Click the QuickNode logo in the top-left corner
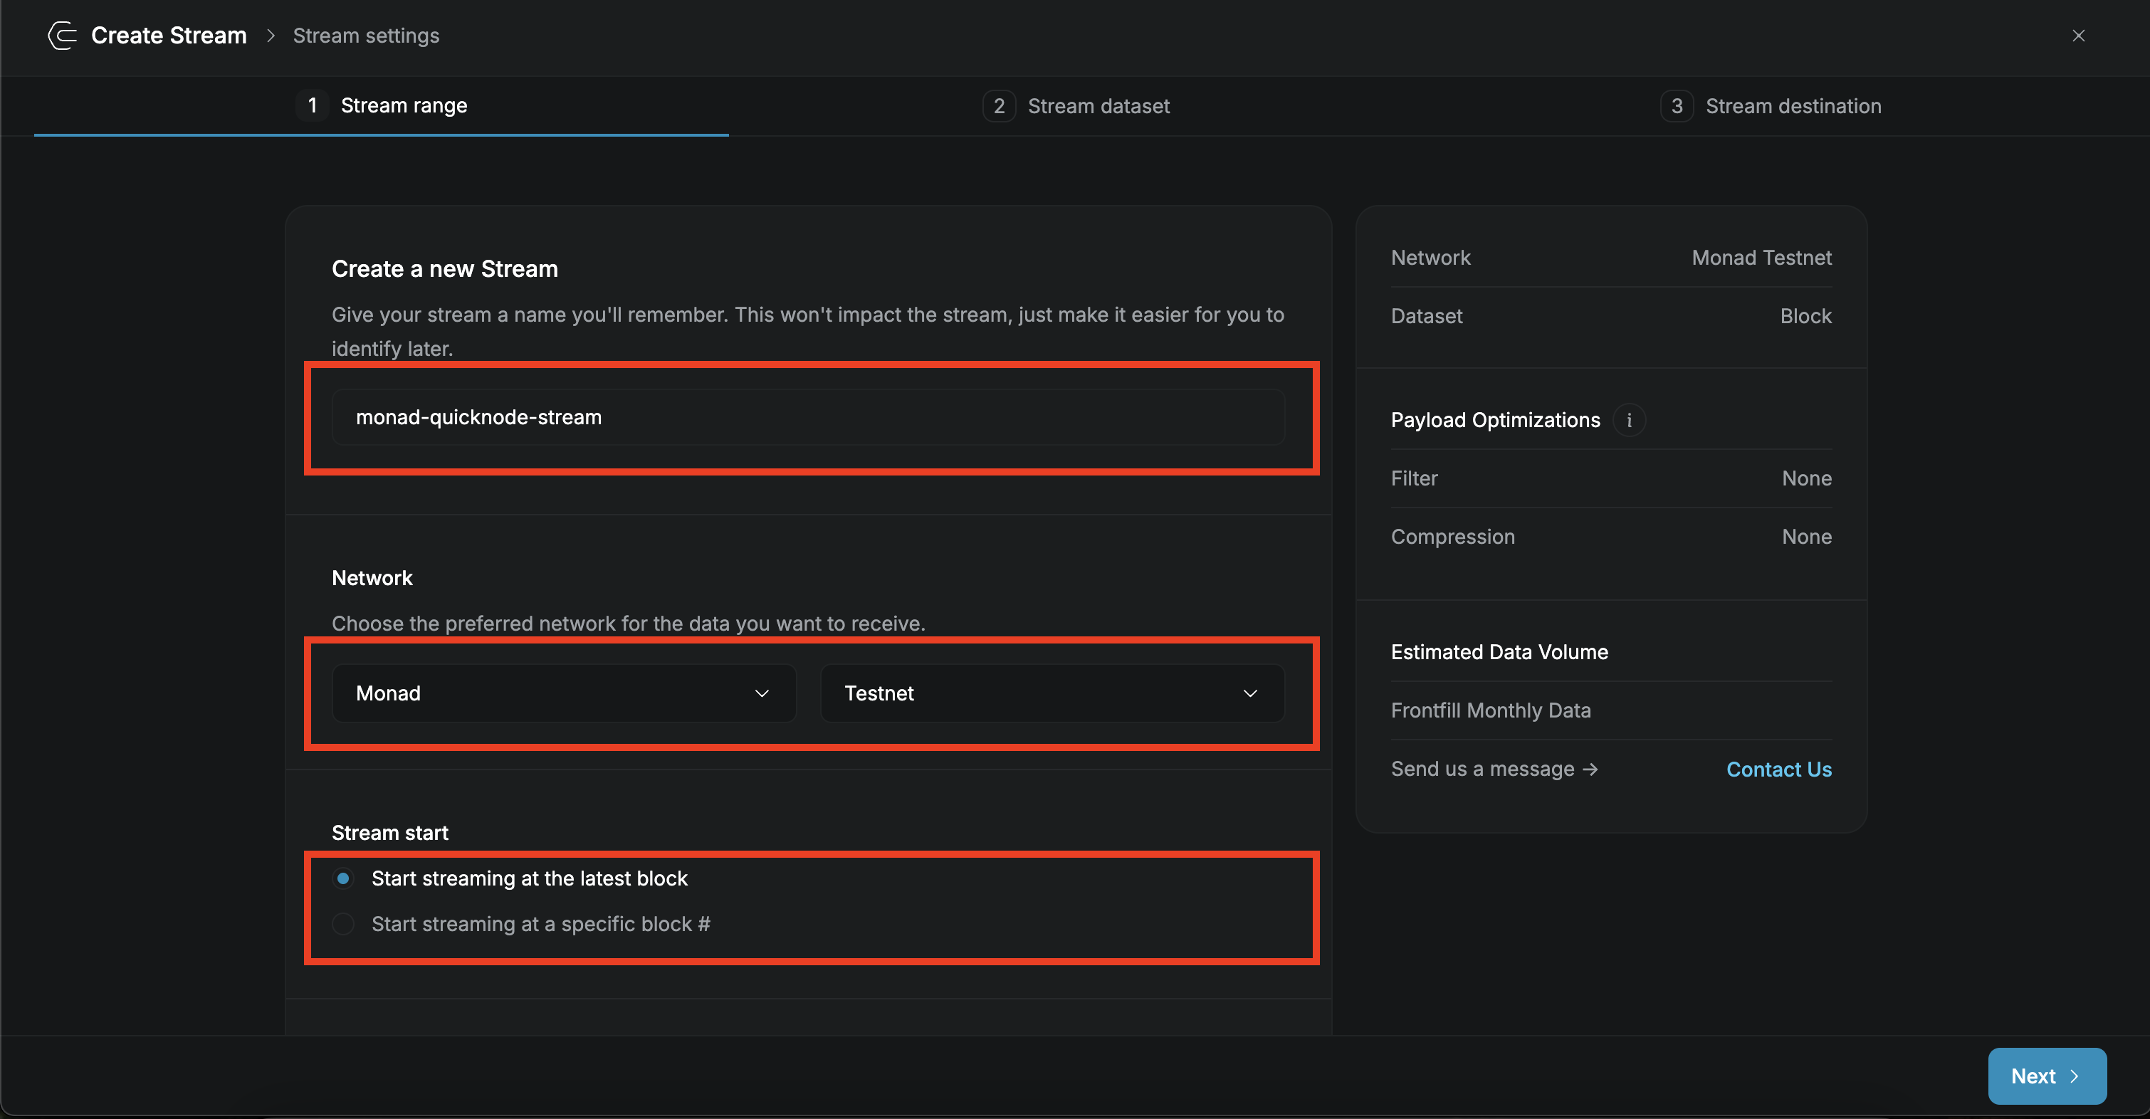 point(61,35)
